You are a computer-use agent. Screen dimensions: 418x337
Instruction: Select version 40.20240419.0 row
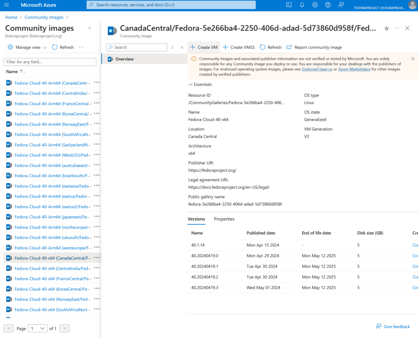[x=302, y=256]
